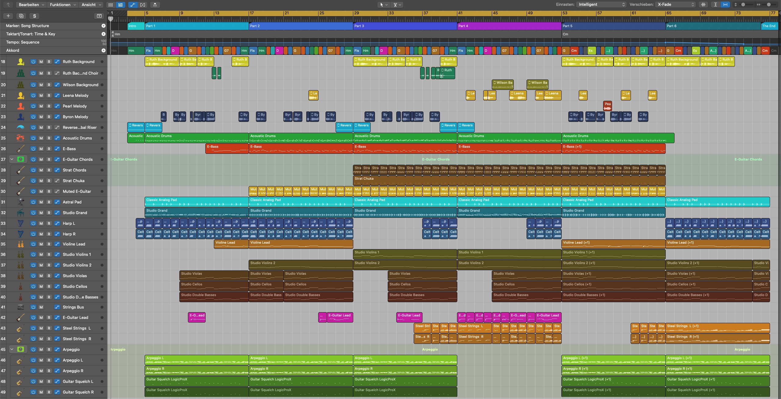Click the back arrow icon beside Bearbeiten
This screenshot has width=781, height=399.
8,5
